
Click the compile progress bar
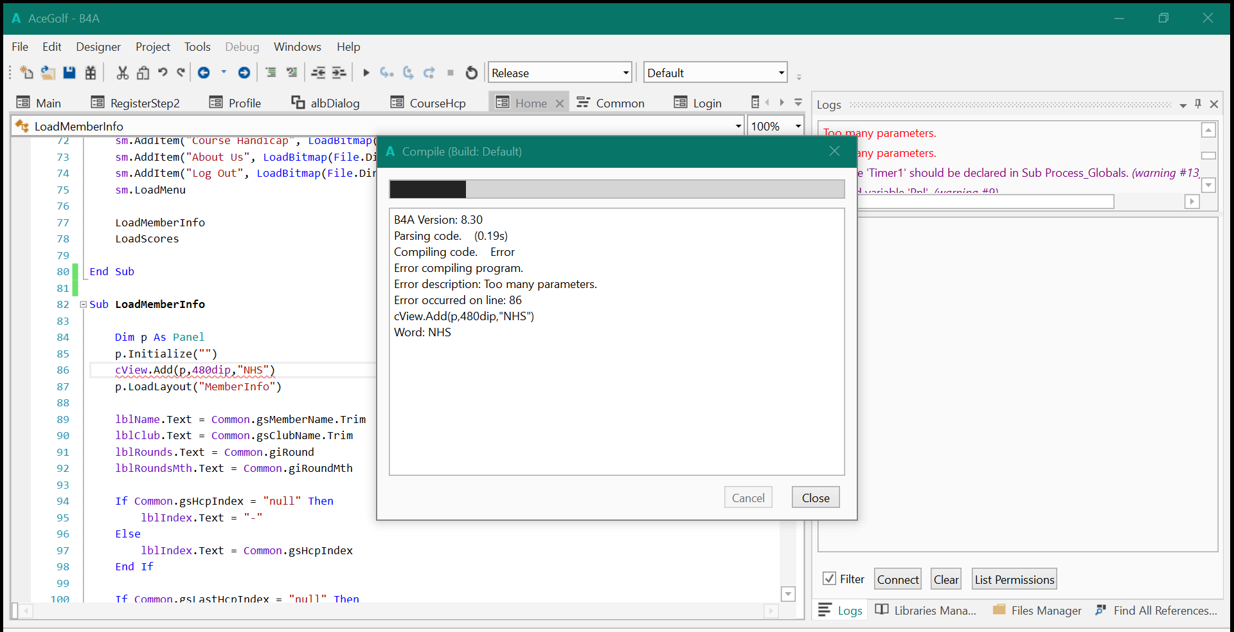tap(616, 189)
